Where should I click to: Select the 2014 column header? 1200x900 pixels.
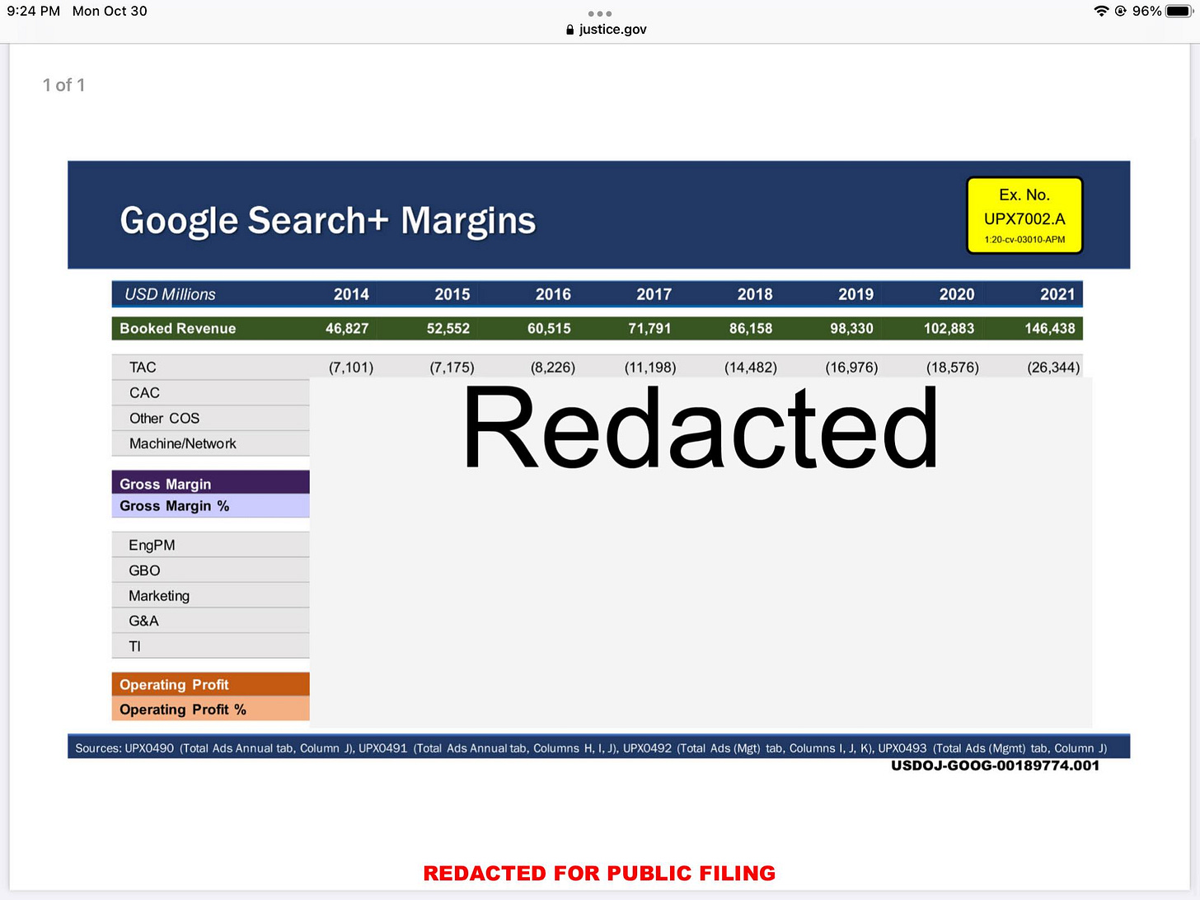351,294
